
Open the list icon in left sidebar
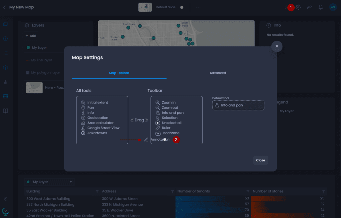5,53
